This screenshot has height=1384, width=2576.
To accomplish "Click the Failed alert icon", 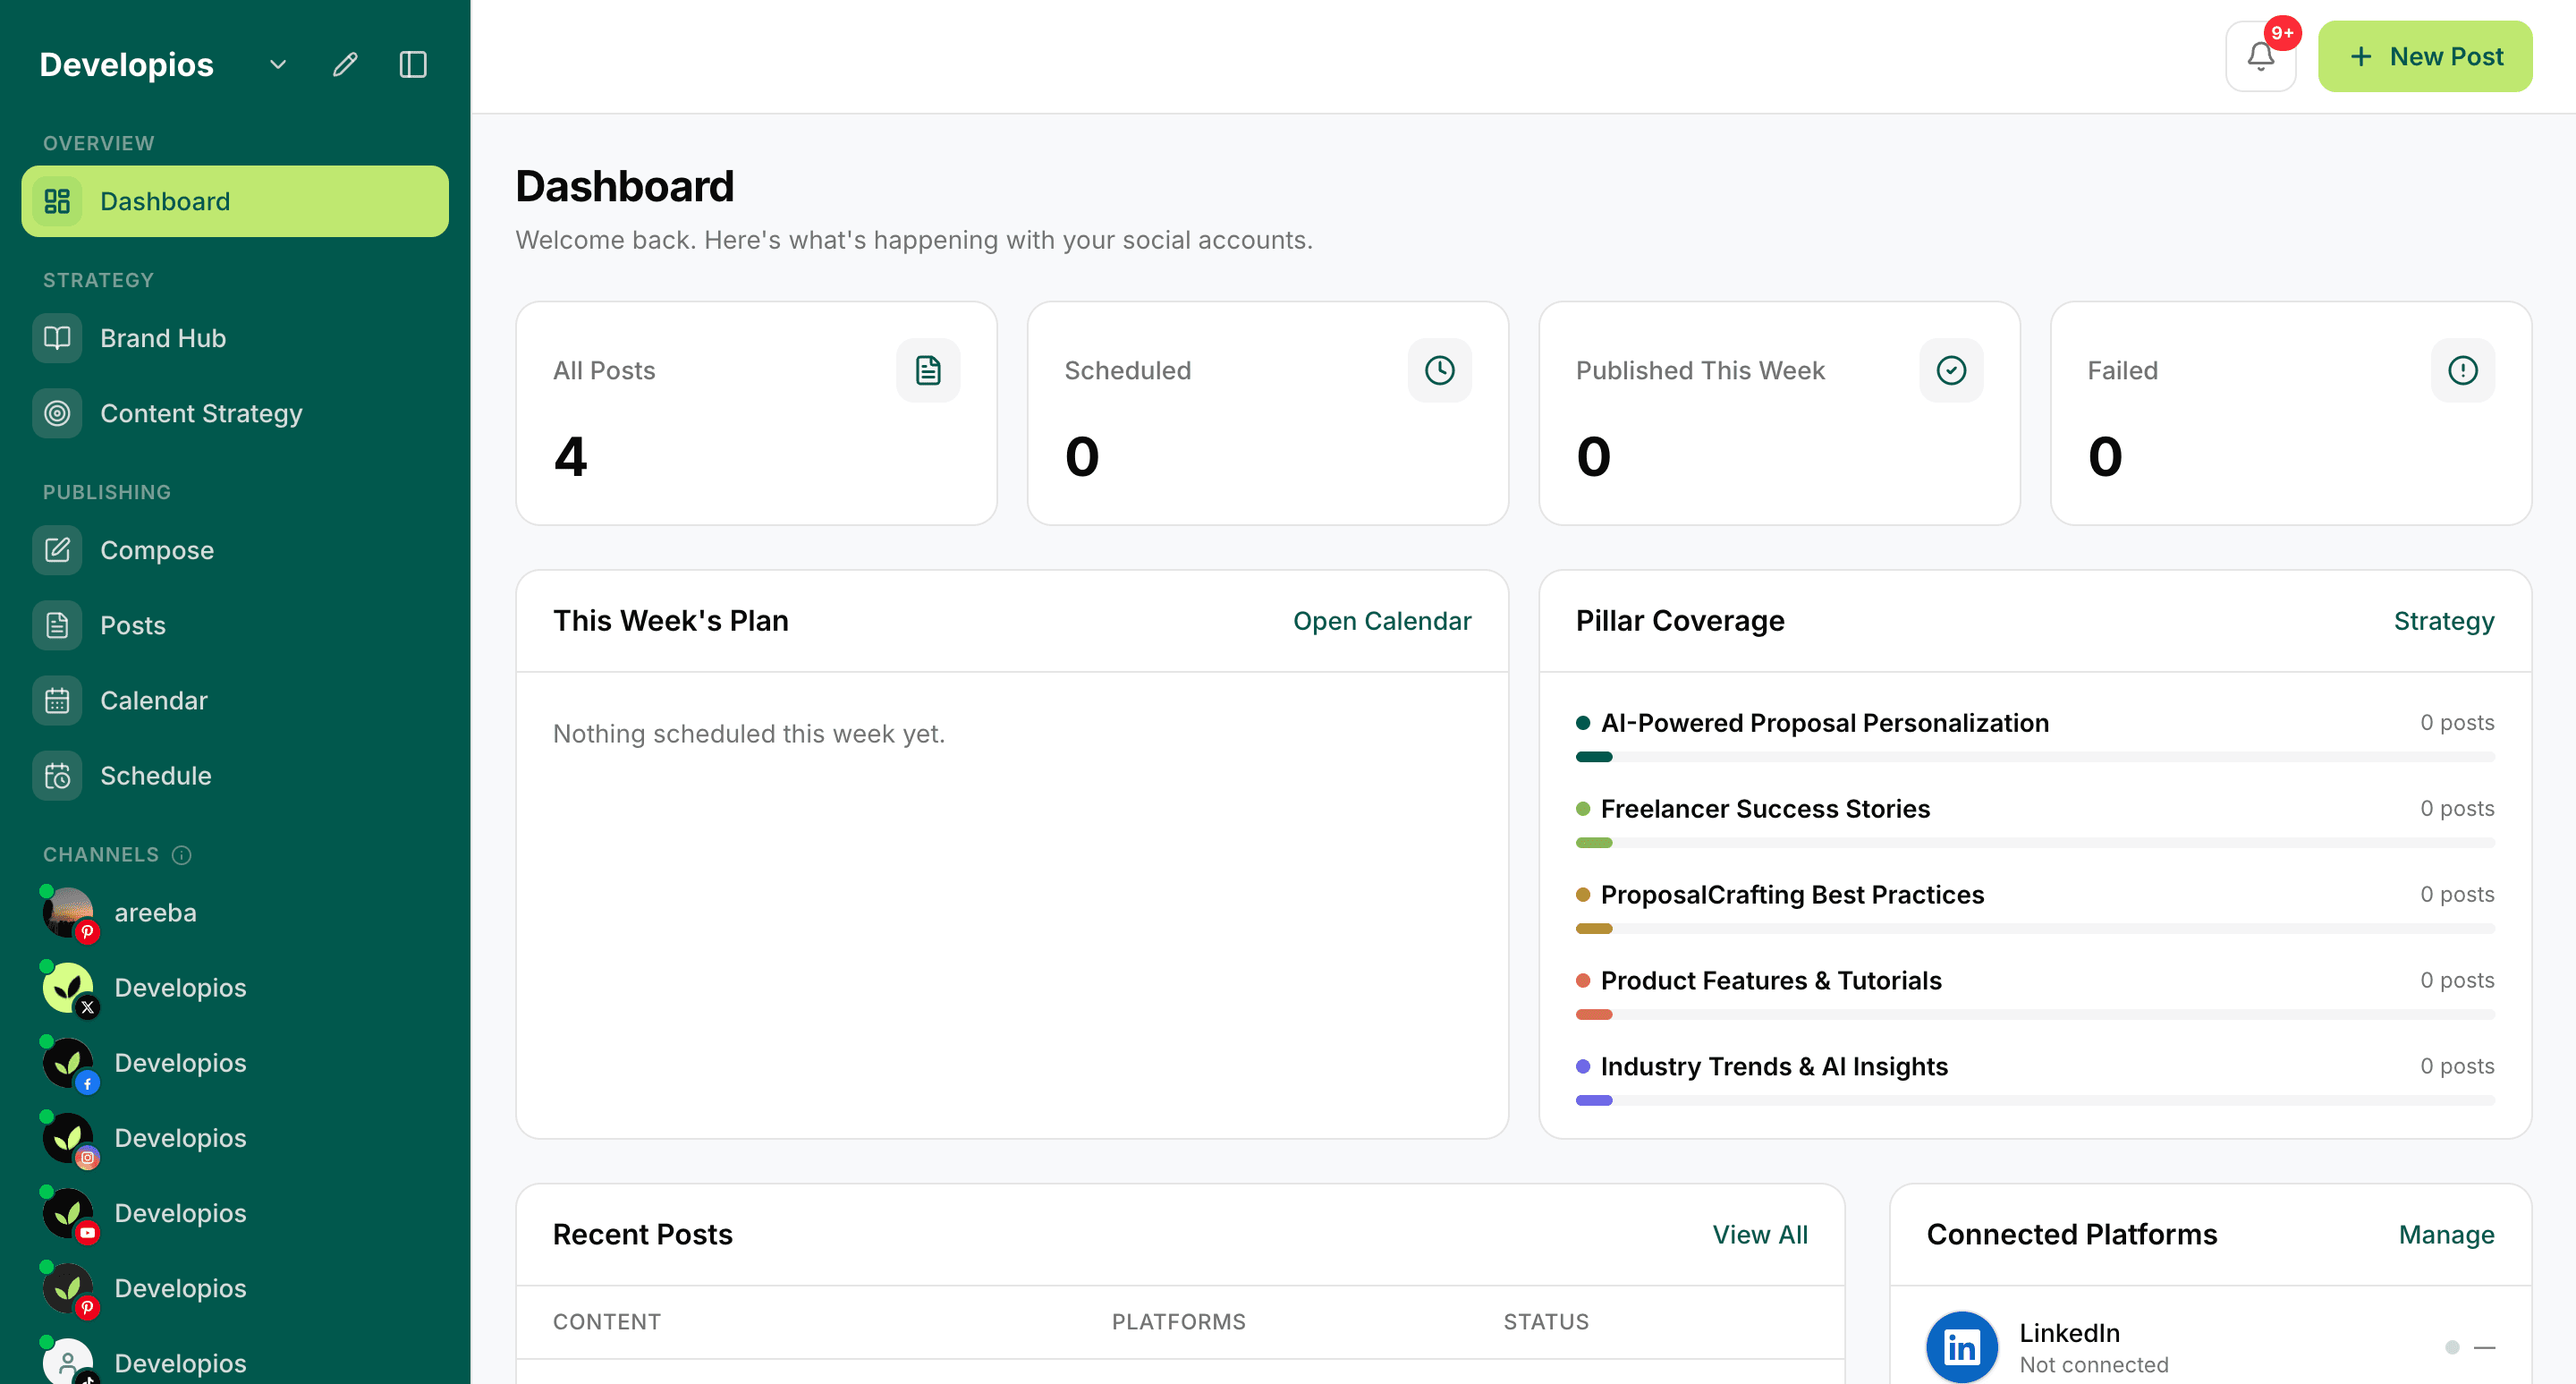I will [2462, 370].
